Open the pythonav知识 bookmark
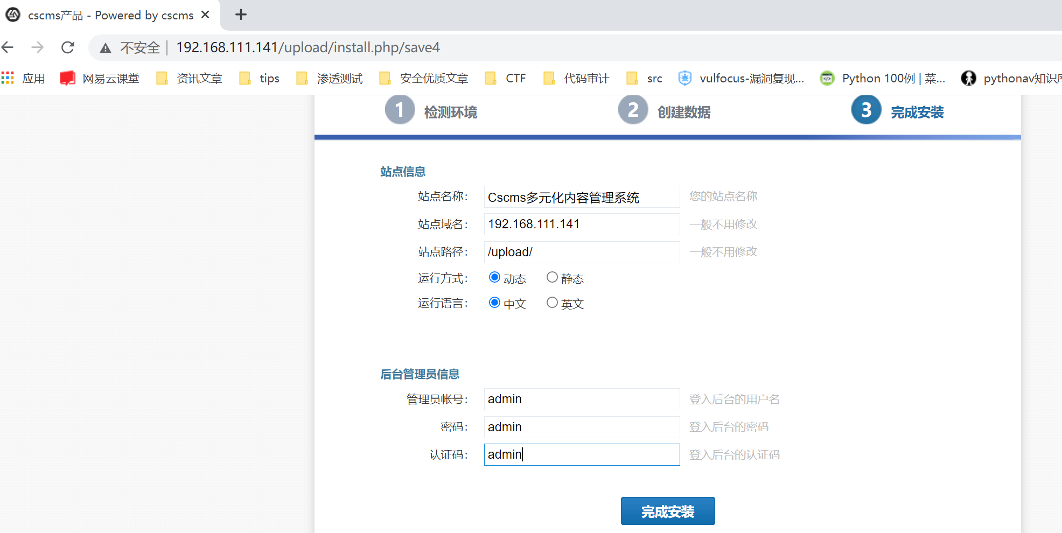The width and height of the screenshot is (1062, 533). coord(1011,78)
